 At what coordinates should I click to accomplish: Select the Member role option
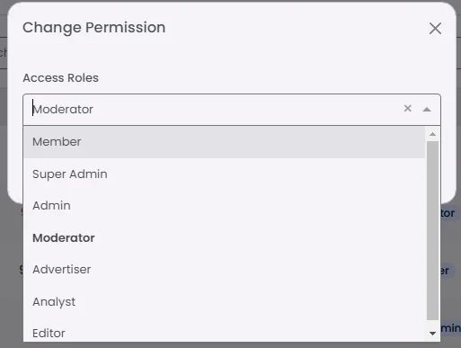pos(224,142)
